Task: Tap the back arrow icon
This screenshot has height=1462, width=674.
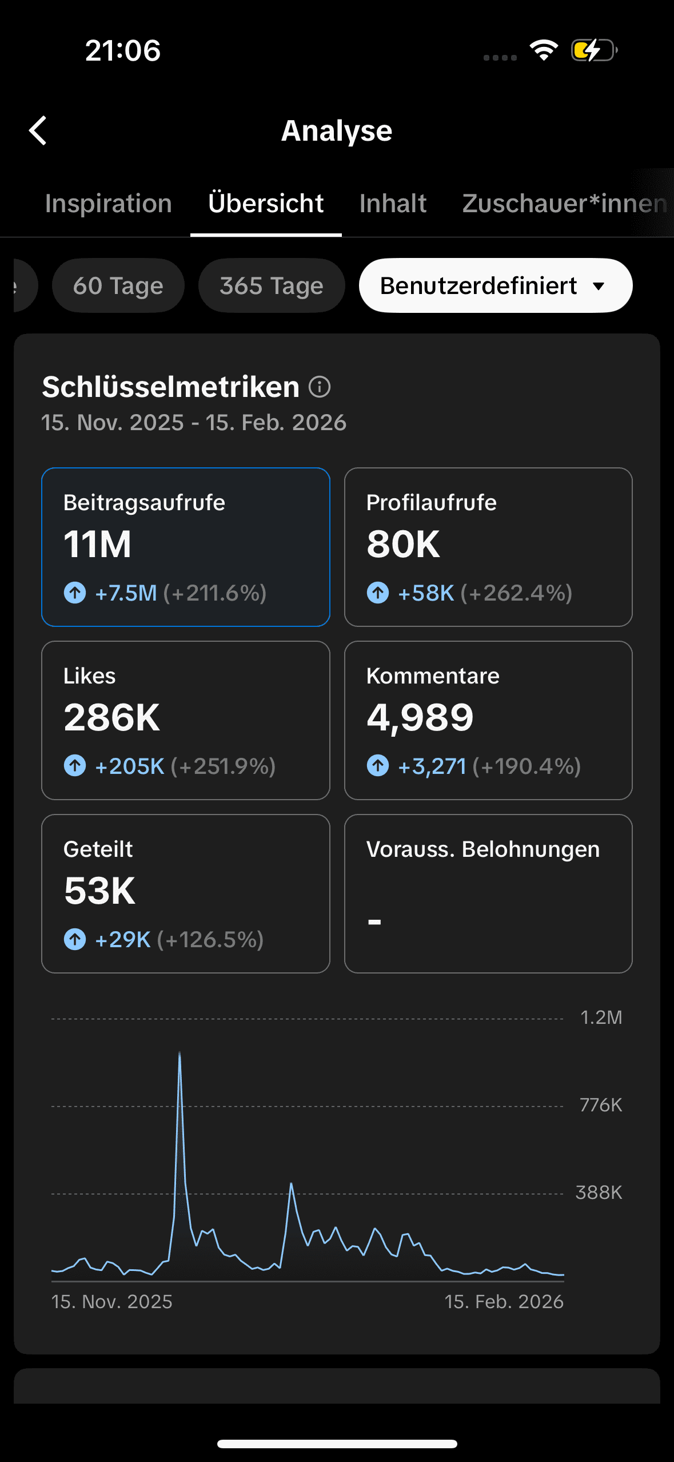Action: pos(38,130)
